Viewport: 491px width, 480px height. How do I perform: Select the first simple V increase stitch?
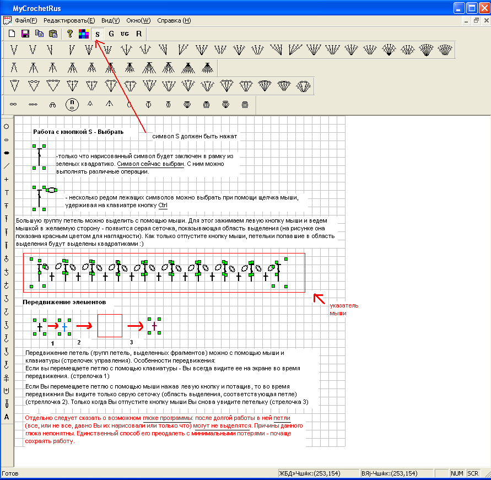(14, 50)
